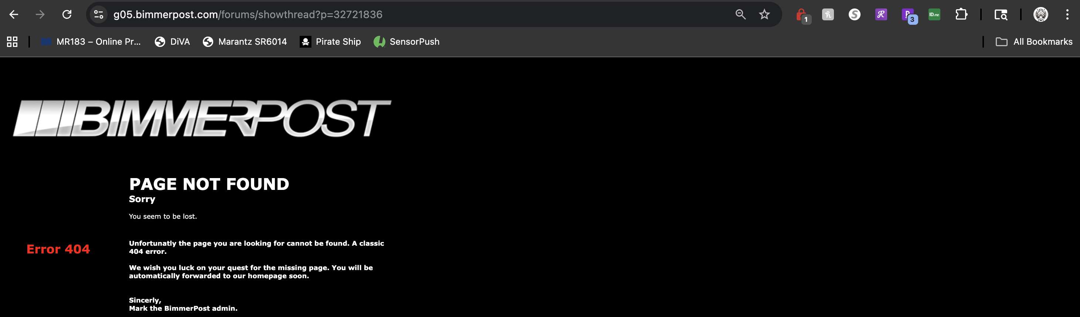Click the Honey extension icon
The image size is (1080, 317).
[x=828, y=15]
